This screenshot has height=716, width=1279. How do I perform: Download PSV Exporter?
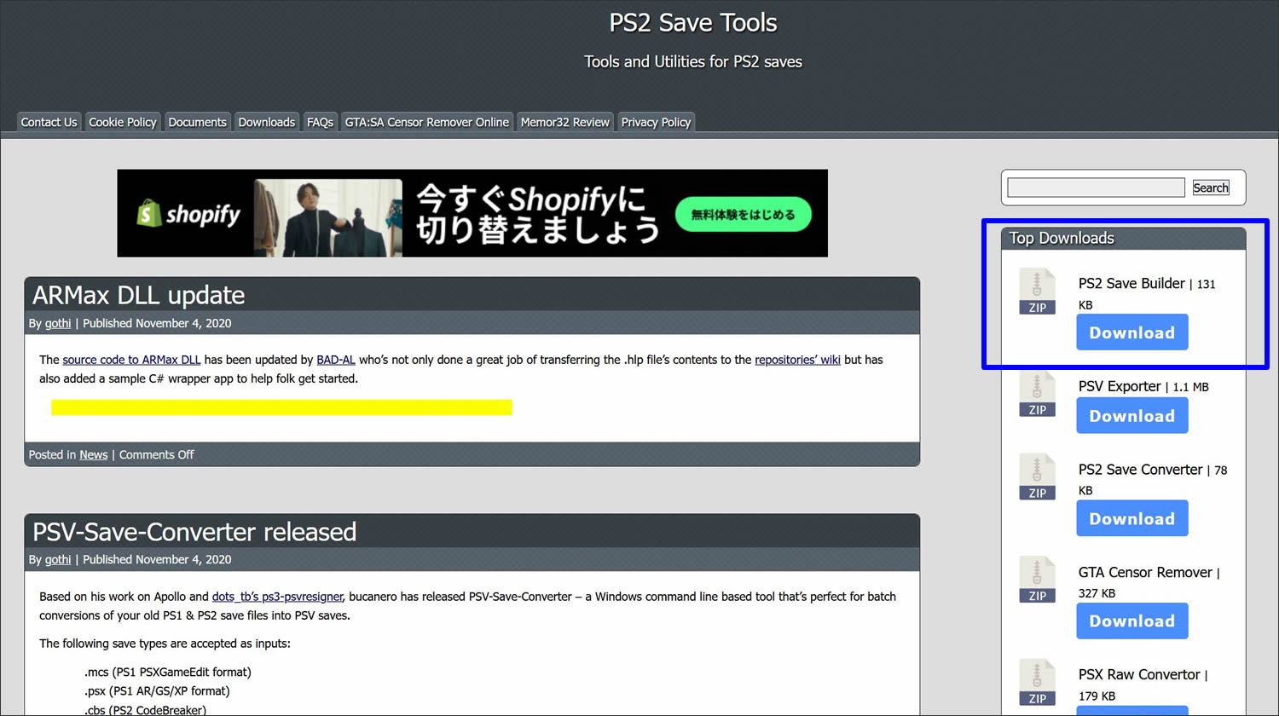click(x=1131, y=416)
